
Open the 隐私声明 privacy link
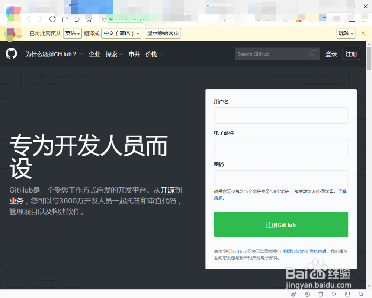pyautogui.click(x=318, y=251)
